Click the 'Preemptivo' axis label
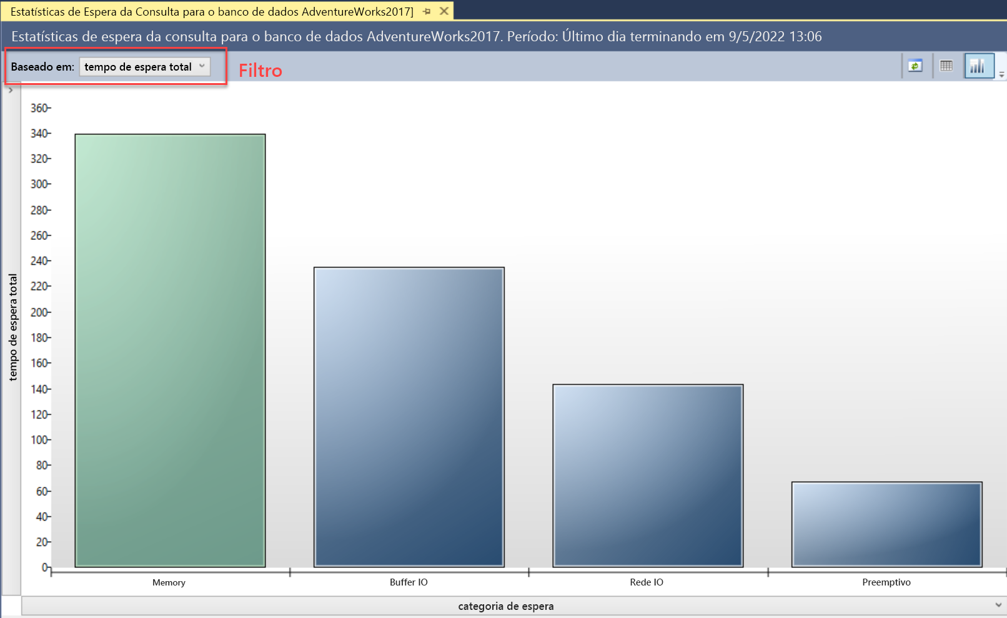1007x618 pixels. click(886, 582)
